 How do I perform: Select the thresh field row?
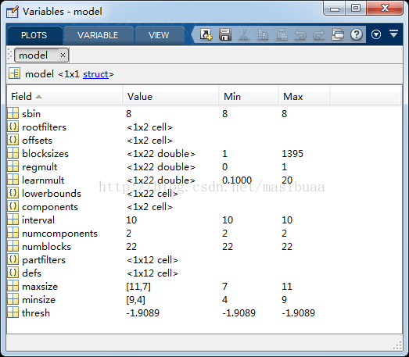coord(204,313)
